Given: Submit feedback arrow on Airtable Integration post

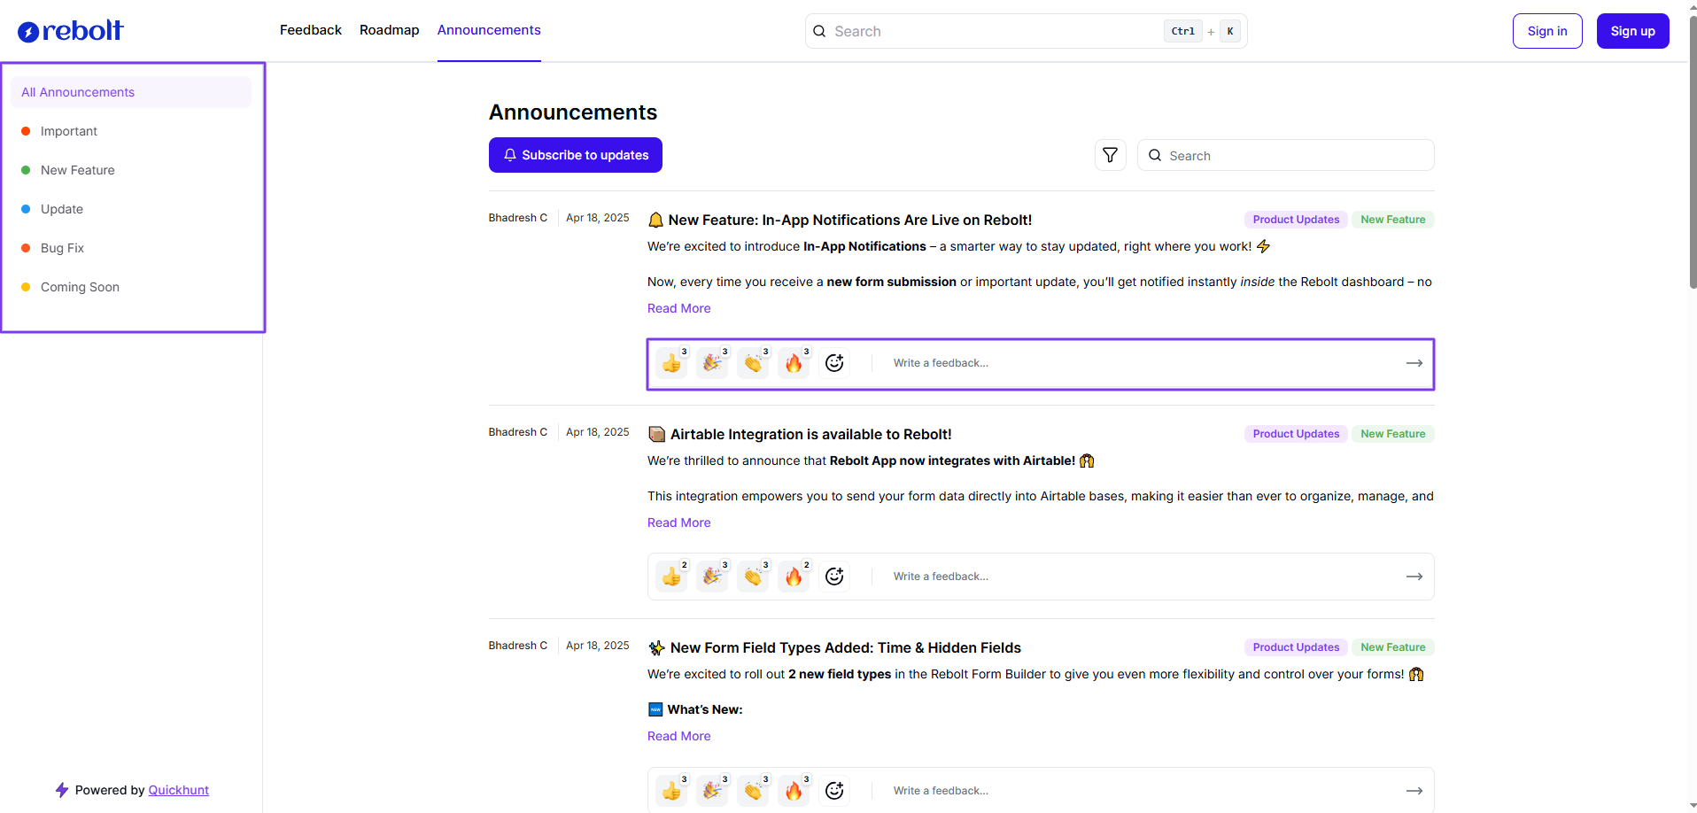Looking at the screenshot, I should [x=1414, y=577].
